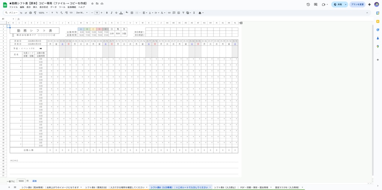Open Gemini assistant
382x190 pixels.
(369, 4)
